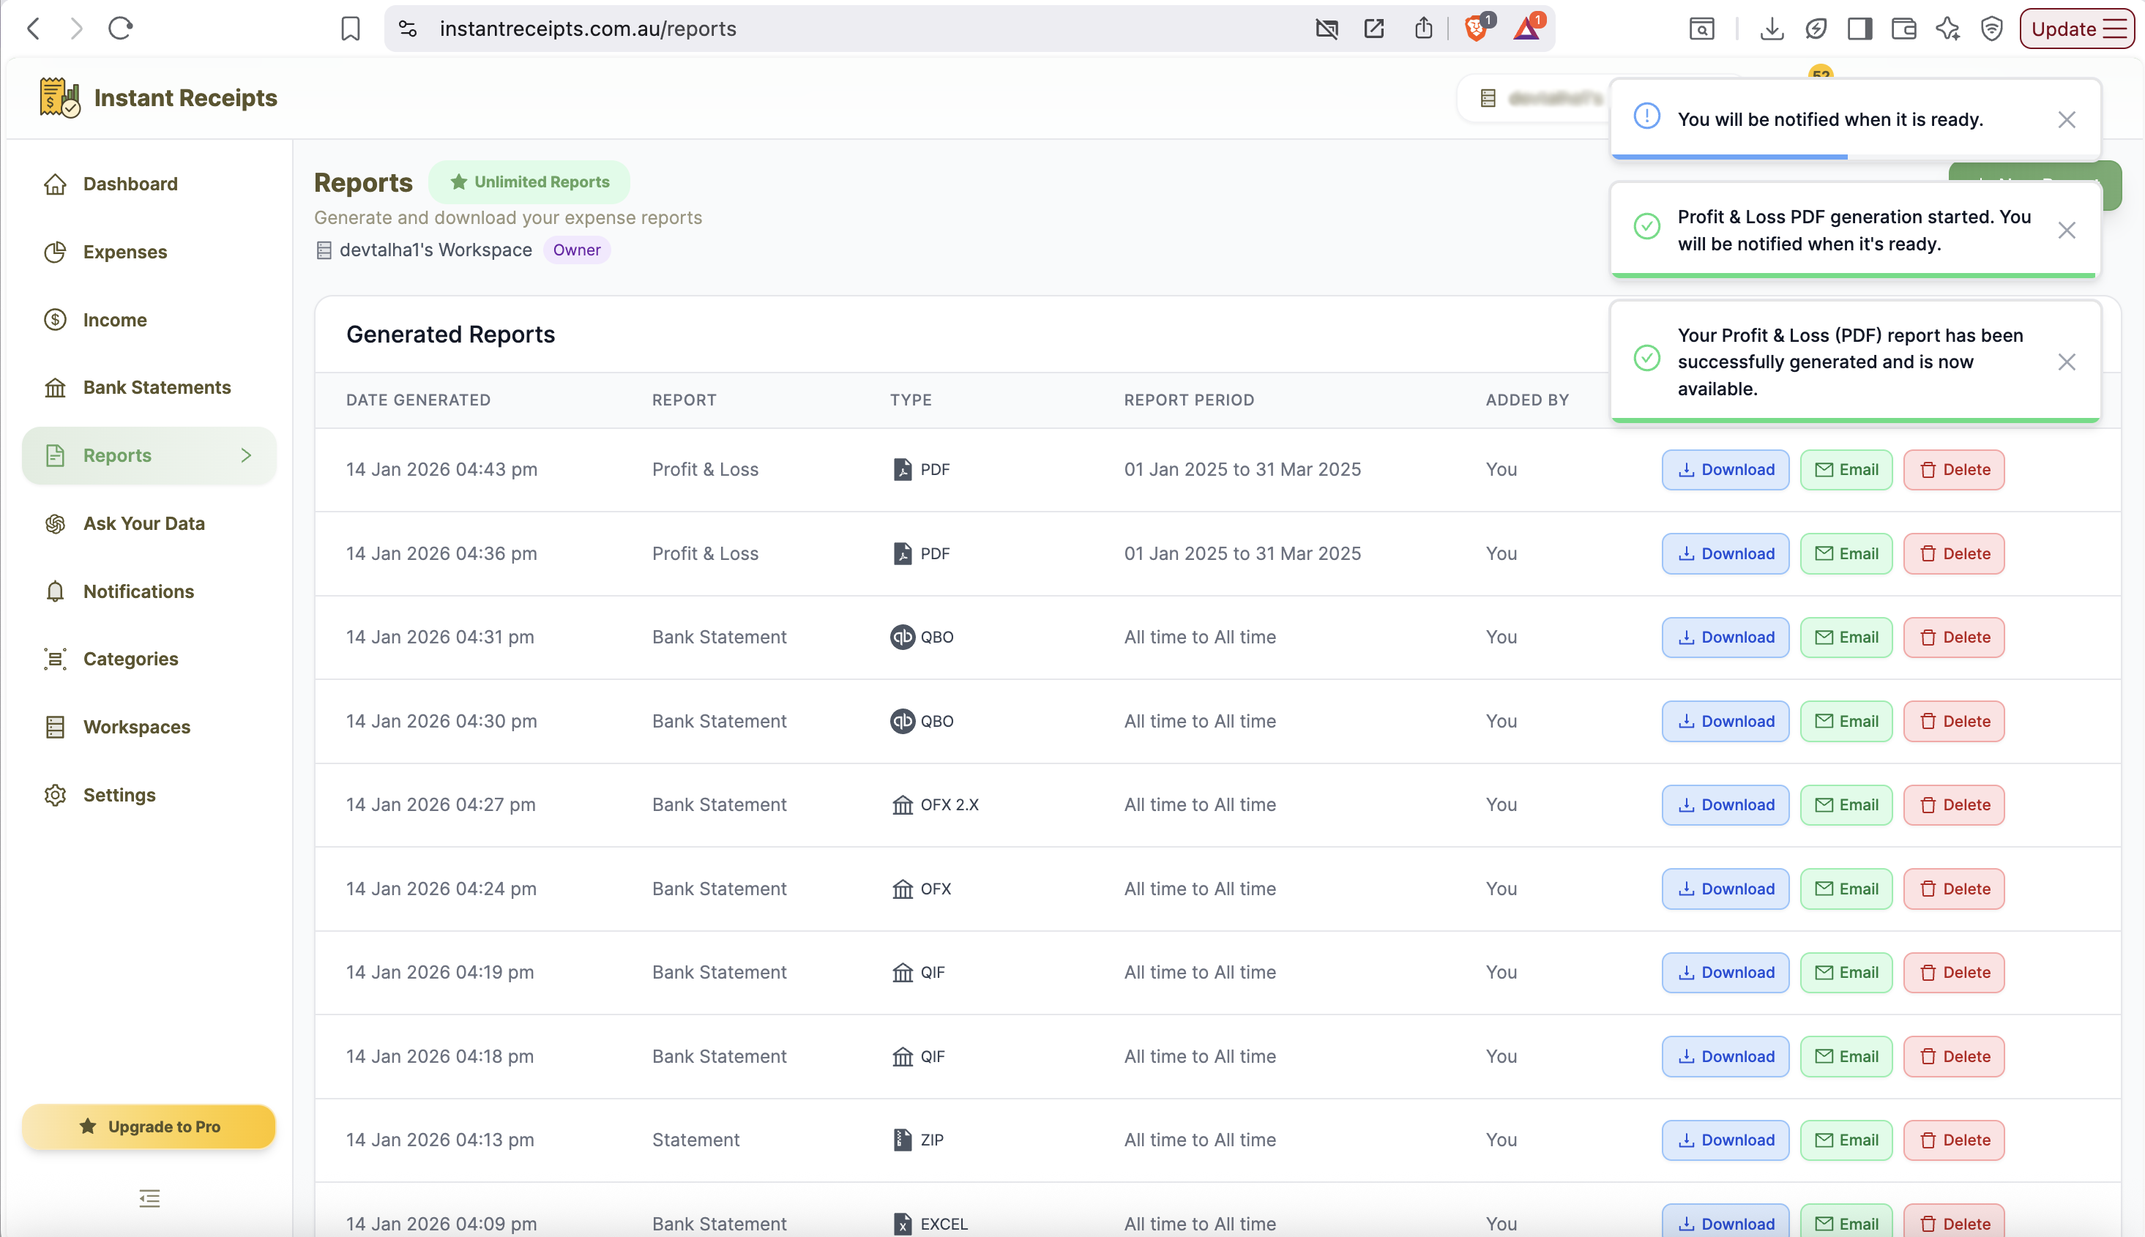The height and width of the screenshot is (1237, 2145).
Task: Download the 04:30 pm QBO report
Action: tap(1726, 720)
